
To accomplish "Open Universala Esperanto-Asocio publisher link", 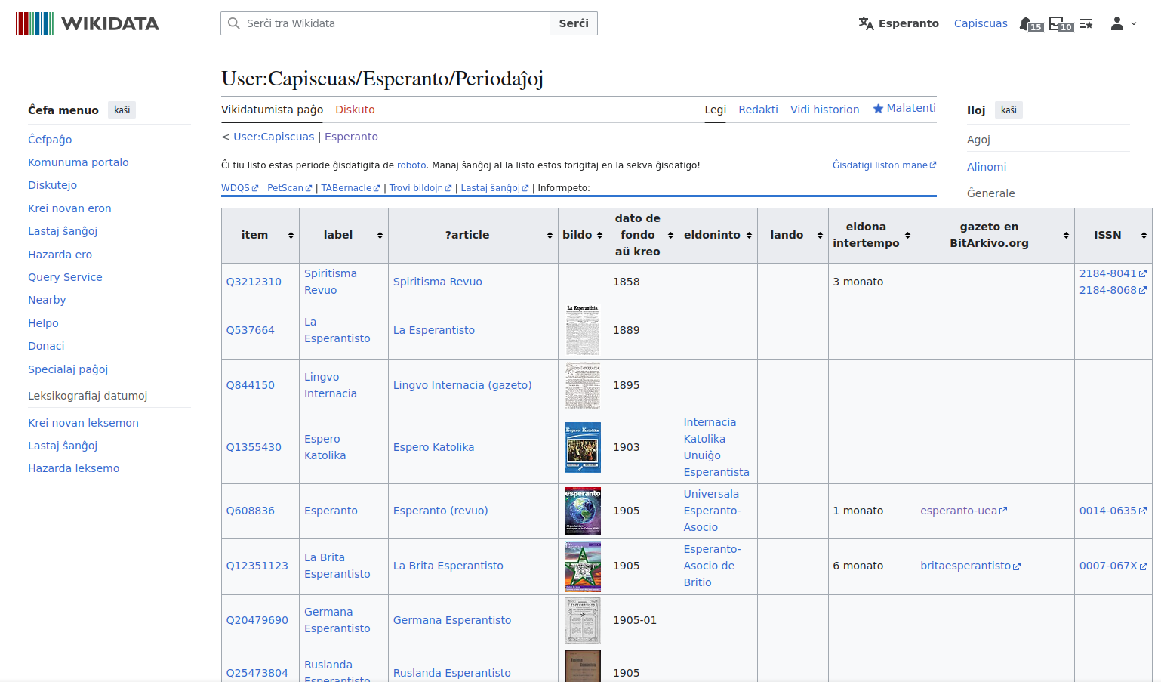I will [712, 511].
